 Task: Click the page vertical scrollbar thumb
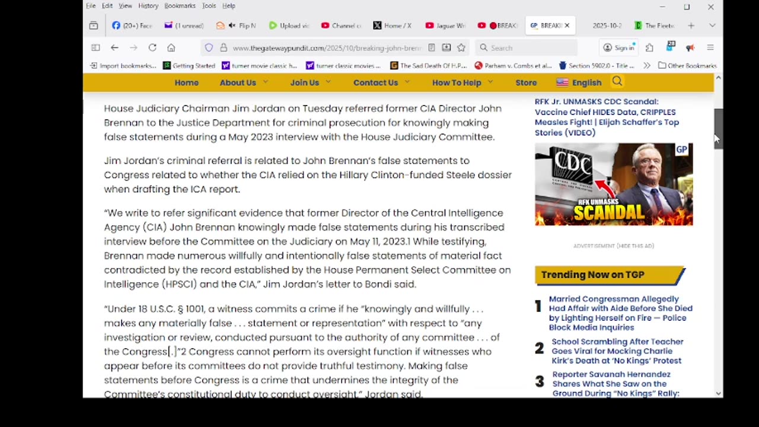click(x=718, y=129)
